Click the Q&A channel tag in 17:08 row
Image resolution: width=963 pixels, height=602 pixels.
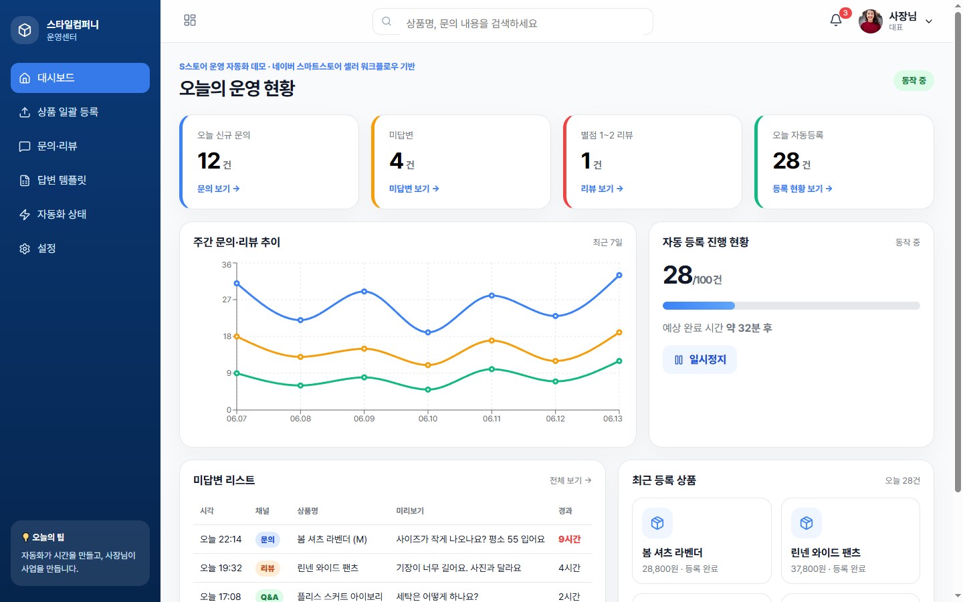pos(270,597)
